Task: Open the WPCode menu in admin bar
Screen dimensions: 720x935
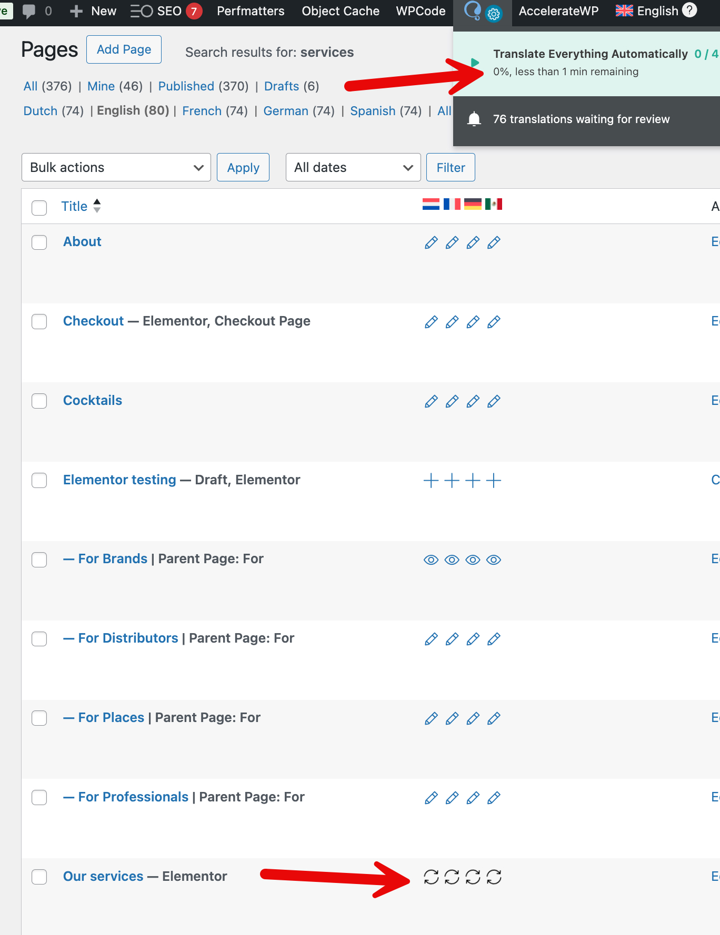Action: 421,11
